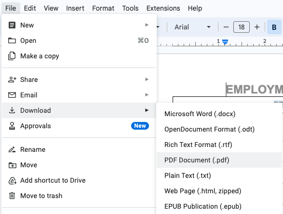Toggle the Bold formatting button
283x214 pixels.
click(274, 27)
